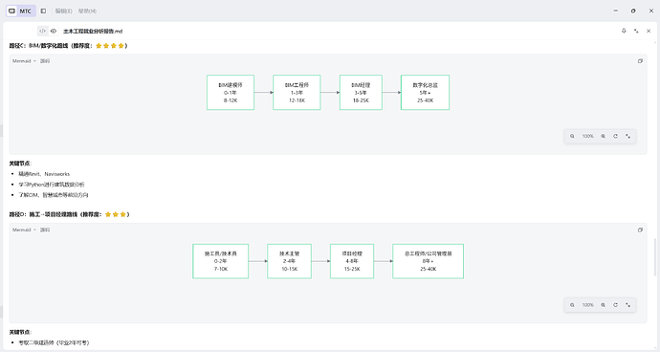Select the 项目经理 diagram node

coord(352,261)
